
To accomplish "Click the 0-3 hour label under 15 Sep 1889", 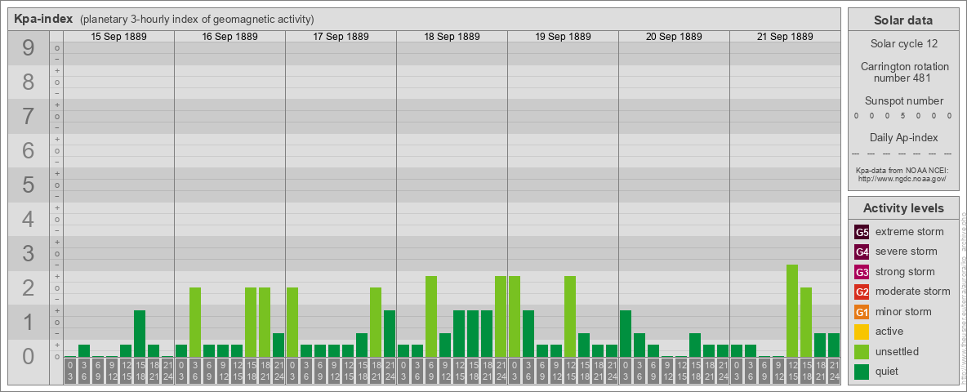I will [70, 371].
